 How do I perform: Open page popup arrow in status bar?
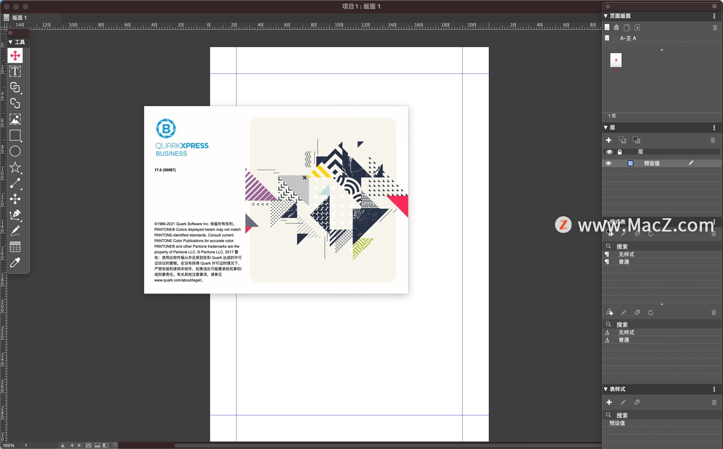(x=62, y=445)
